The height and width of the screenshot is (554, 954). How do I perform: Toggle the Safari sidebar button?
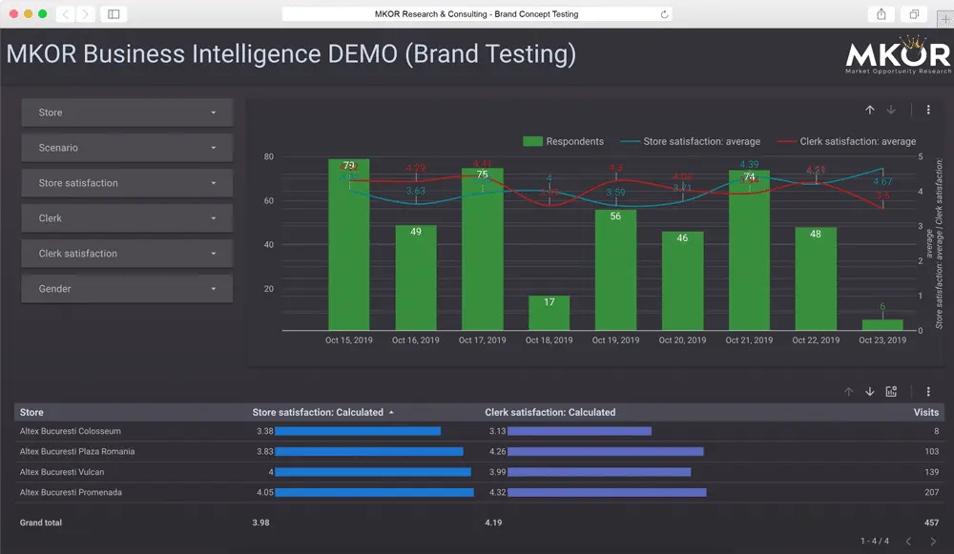114,14
